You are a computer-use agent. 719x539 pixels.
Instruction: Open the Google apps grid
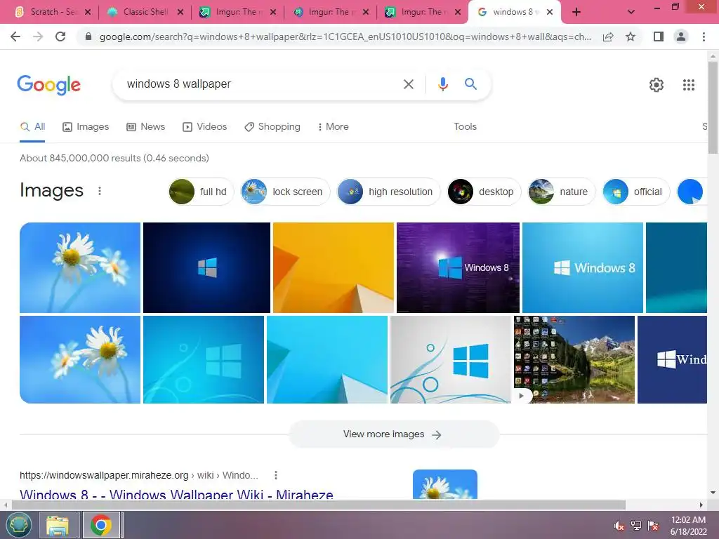point(688,85)
